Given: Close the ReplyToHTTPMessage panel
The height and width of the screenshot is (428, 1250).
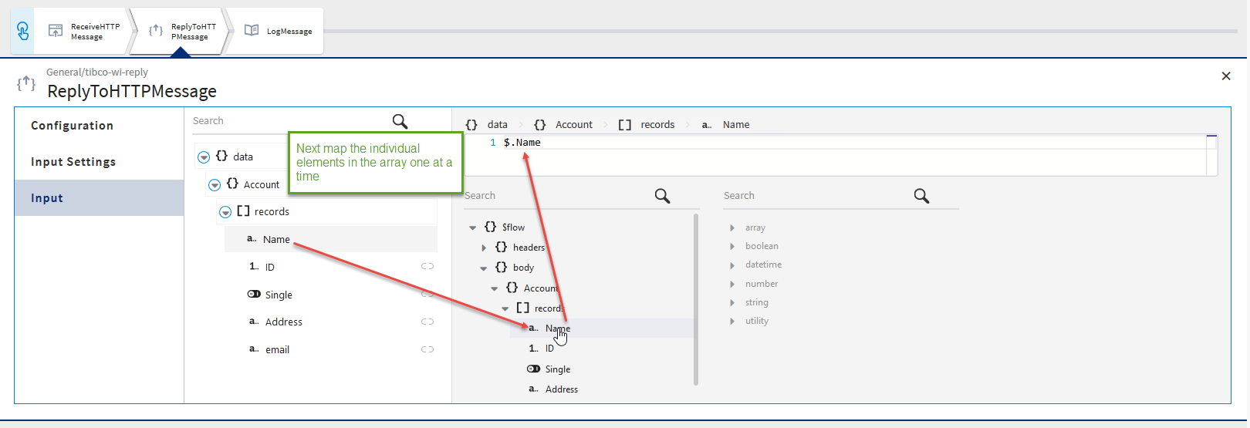Looking at the screenshot, I should click(1226, 76).
